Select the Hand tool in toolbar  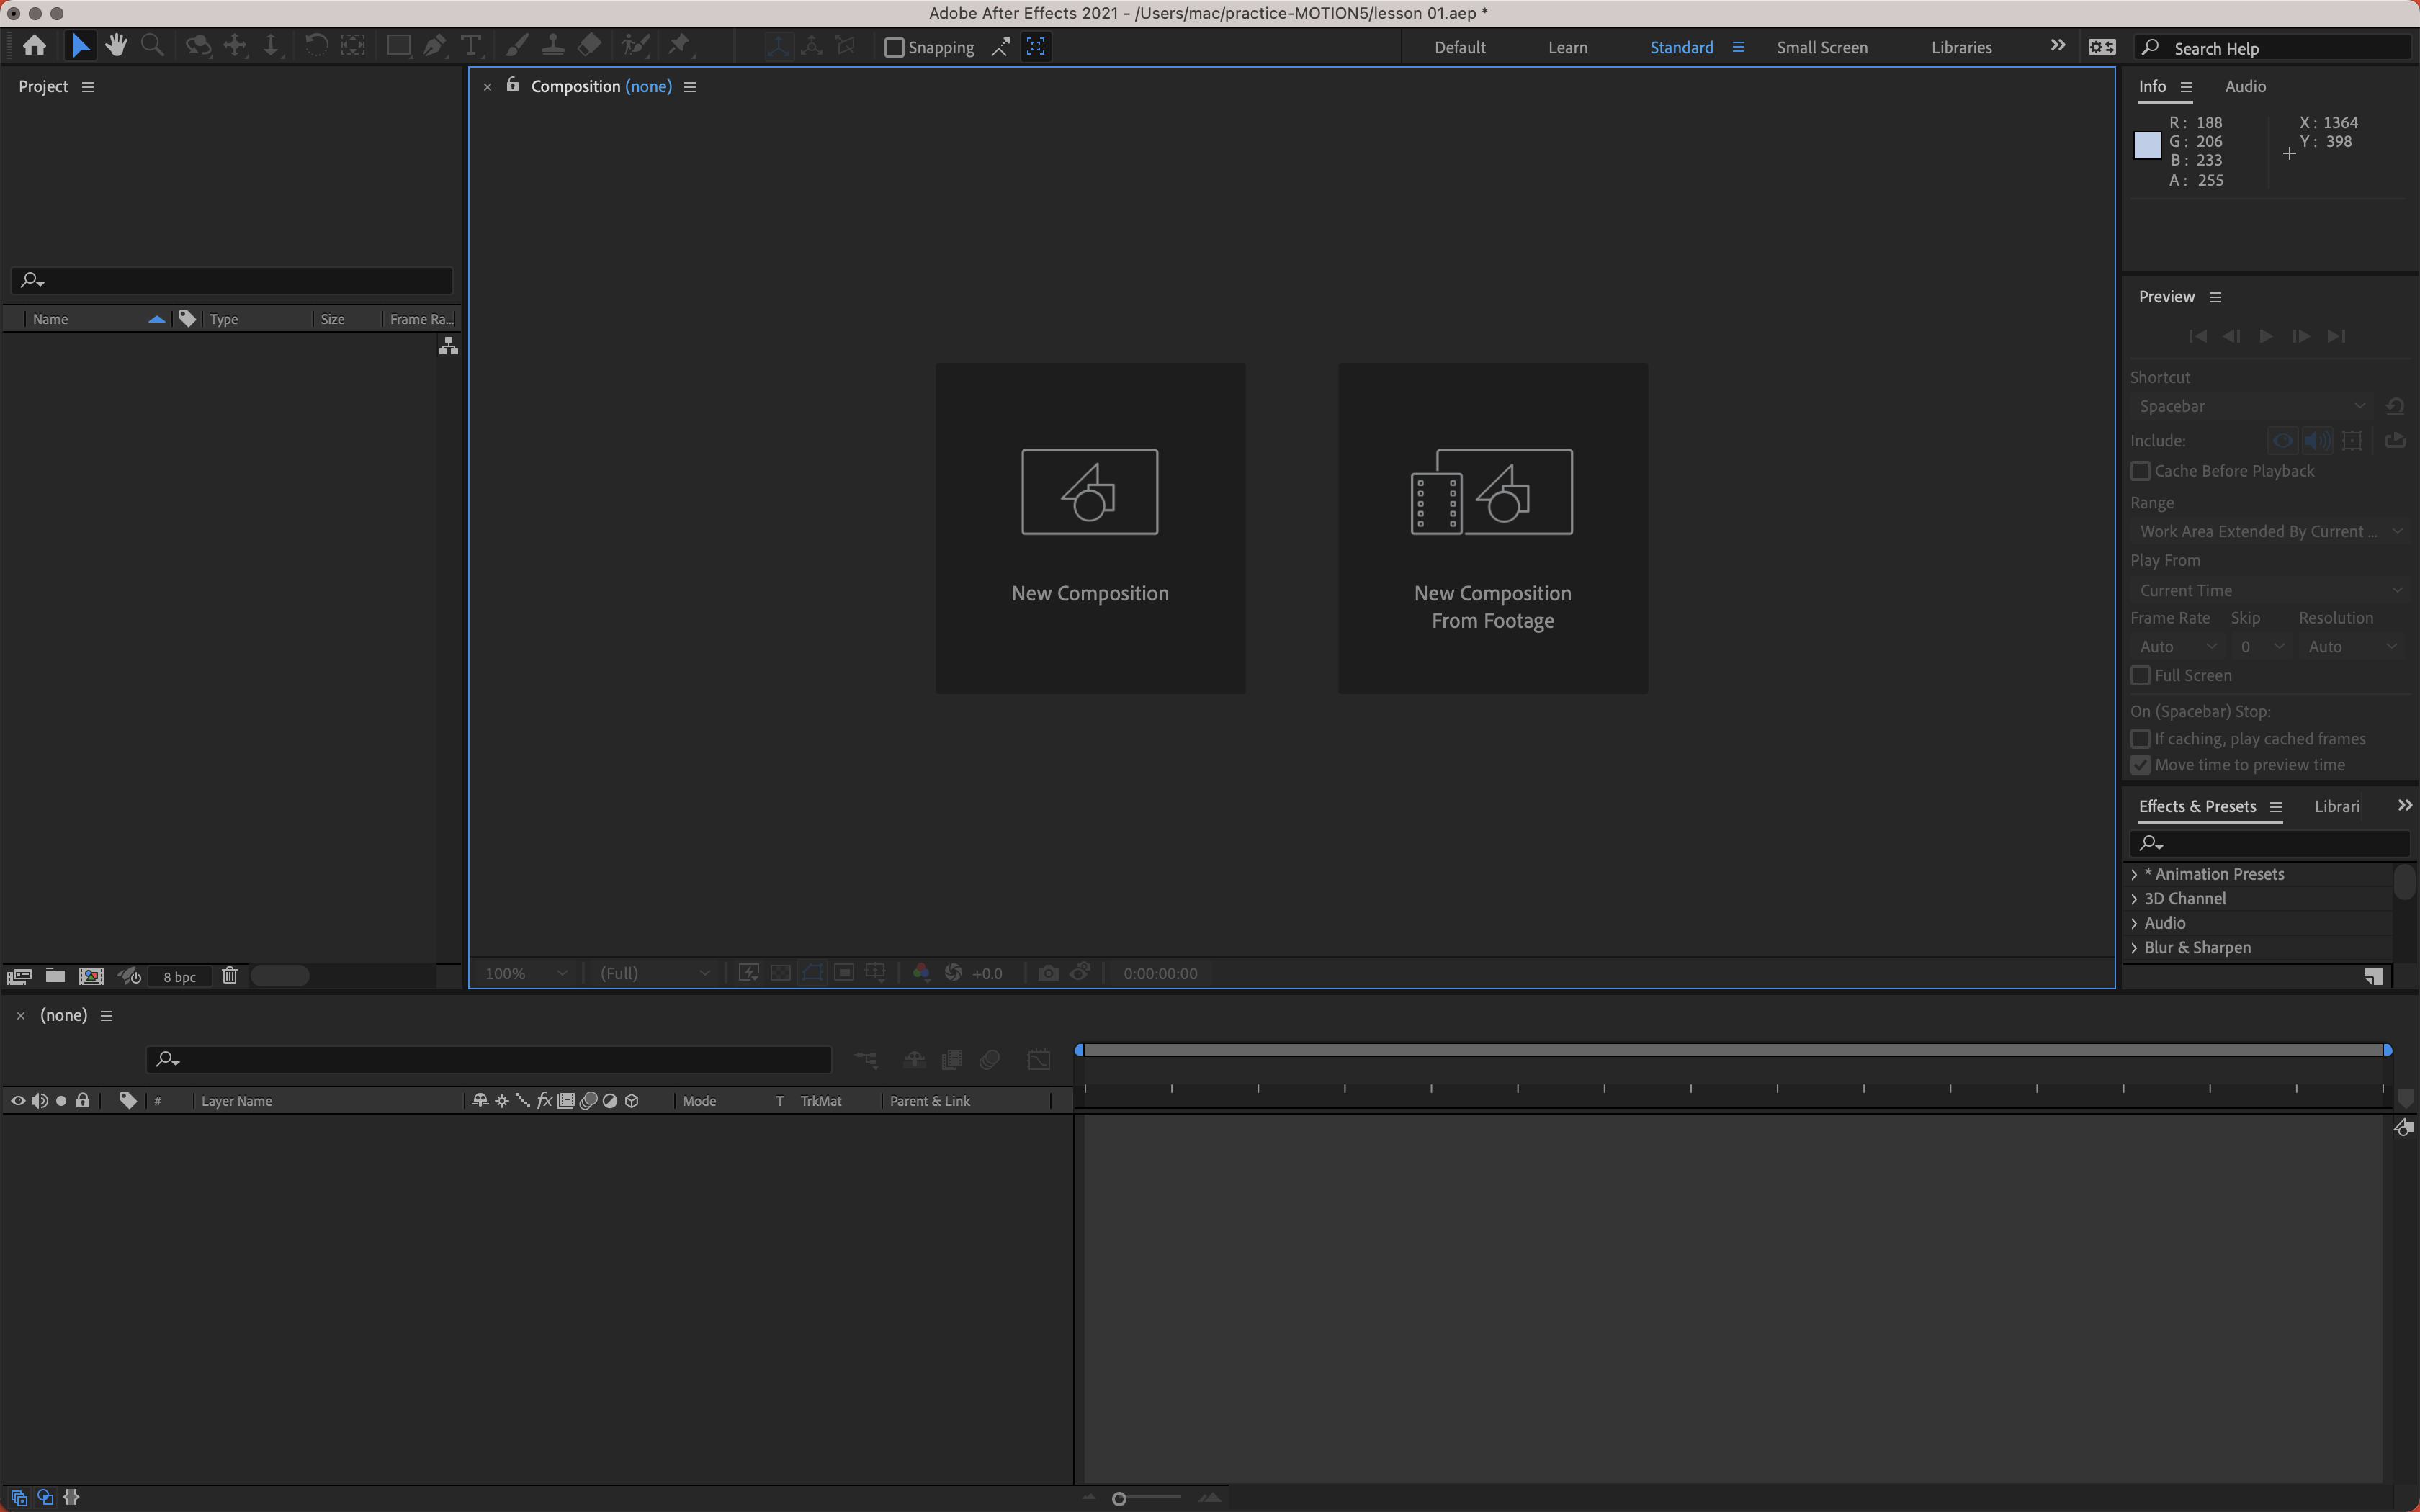(x=116, y=46)
